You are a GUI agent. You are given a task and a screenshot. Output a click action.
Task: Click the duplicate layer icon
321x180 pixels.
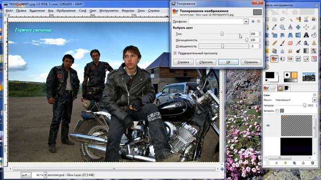(x=294, y=163)
